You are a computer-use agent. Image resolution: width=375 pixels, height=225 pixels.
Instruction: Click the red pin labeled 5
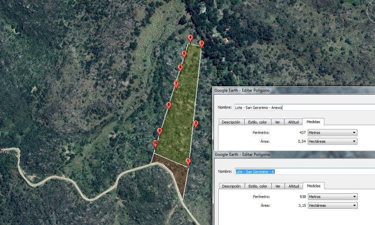point(184,54)
